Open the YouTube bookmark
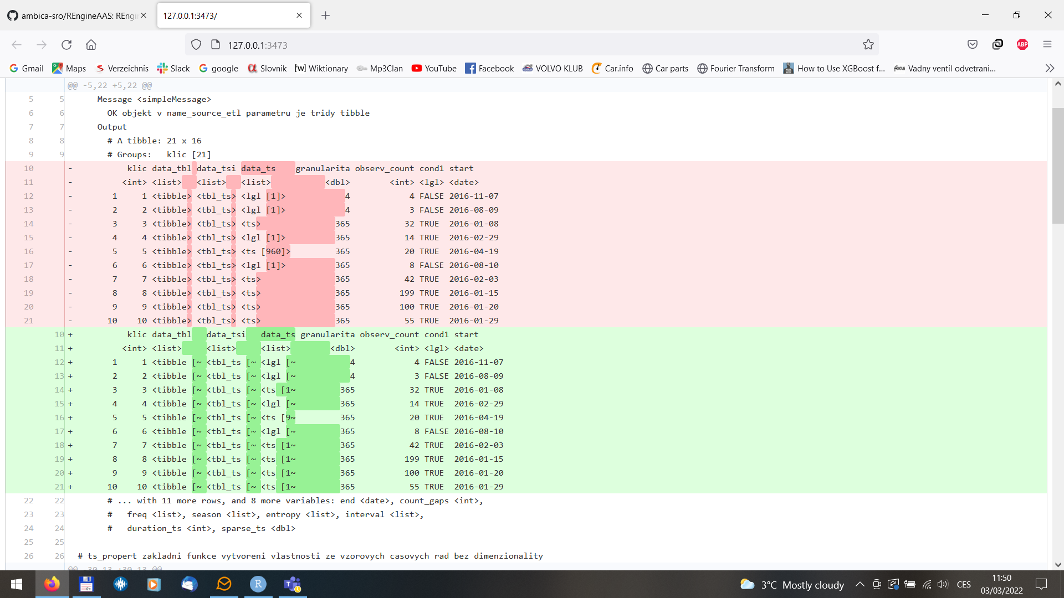This screenshot has width=1064, height=598. (434, 68)
